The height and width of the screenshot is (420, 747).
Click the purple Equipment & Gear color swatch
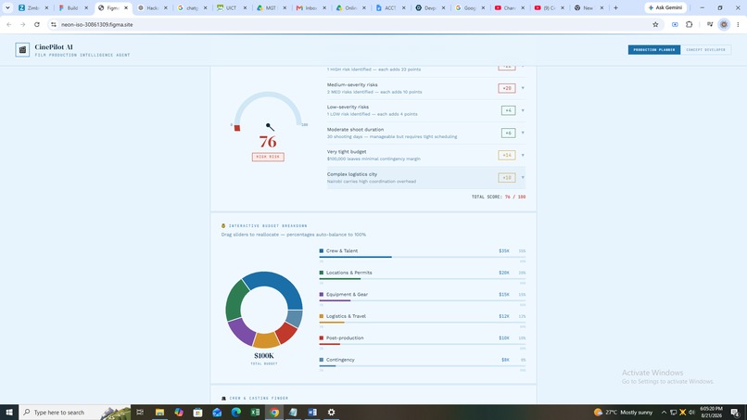pos(321,295)
